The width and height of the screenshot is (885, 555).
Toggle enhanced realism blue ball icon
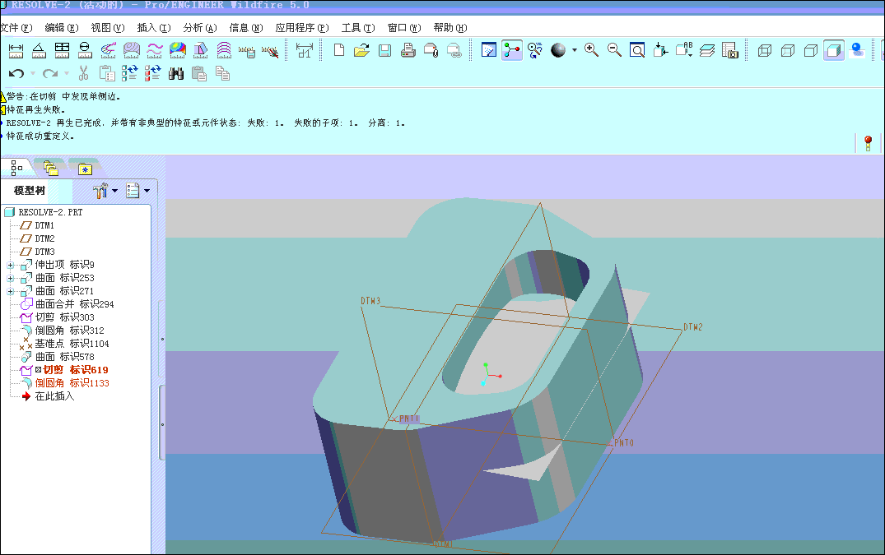[x=857, y=51]
